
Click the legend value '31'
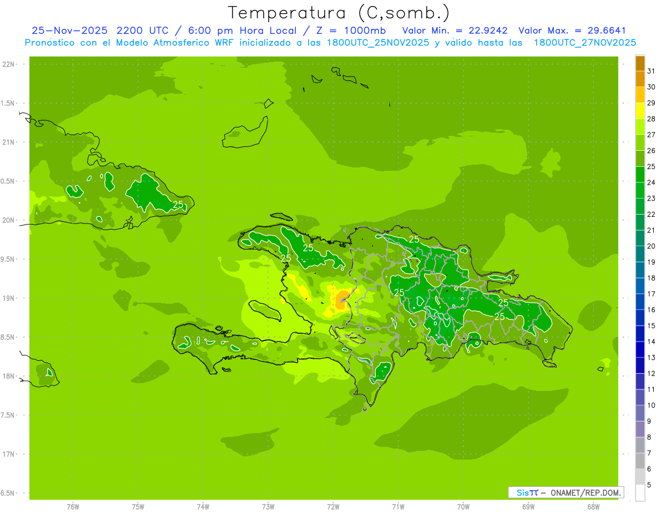tap(652, 71)
